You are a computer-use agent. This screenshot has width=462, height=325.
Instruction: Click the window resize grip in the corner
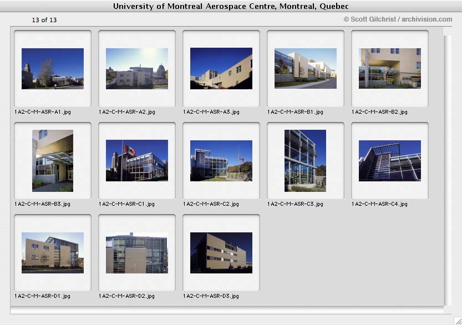(x=458, y=321)
